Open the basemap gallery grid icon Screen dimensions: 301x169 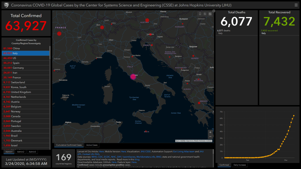[x=210, y=14]
